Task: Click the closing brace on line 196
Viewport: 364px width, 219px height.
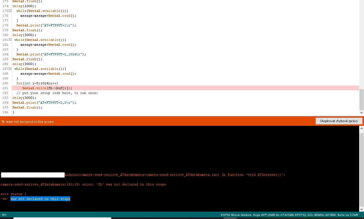Action: click(x=13, y=112)
